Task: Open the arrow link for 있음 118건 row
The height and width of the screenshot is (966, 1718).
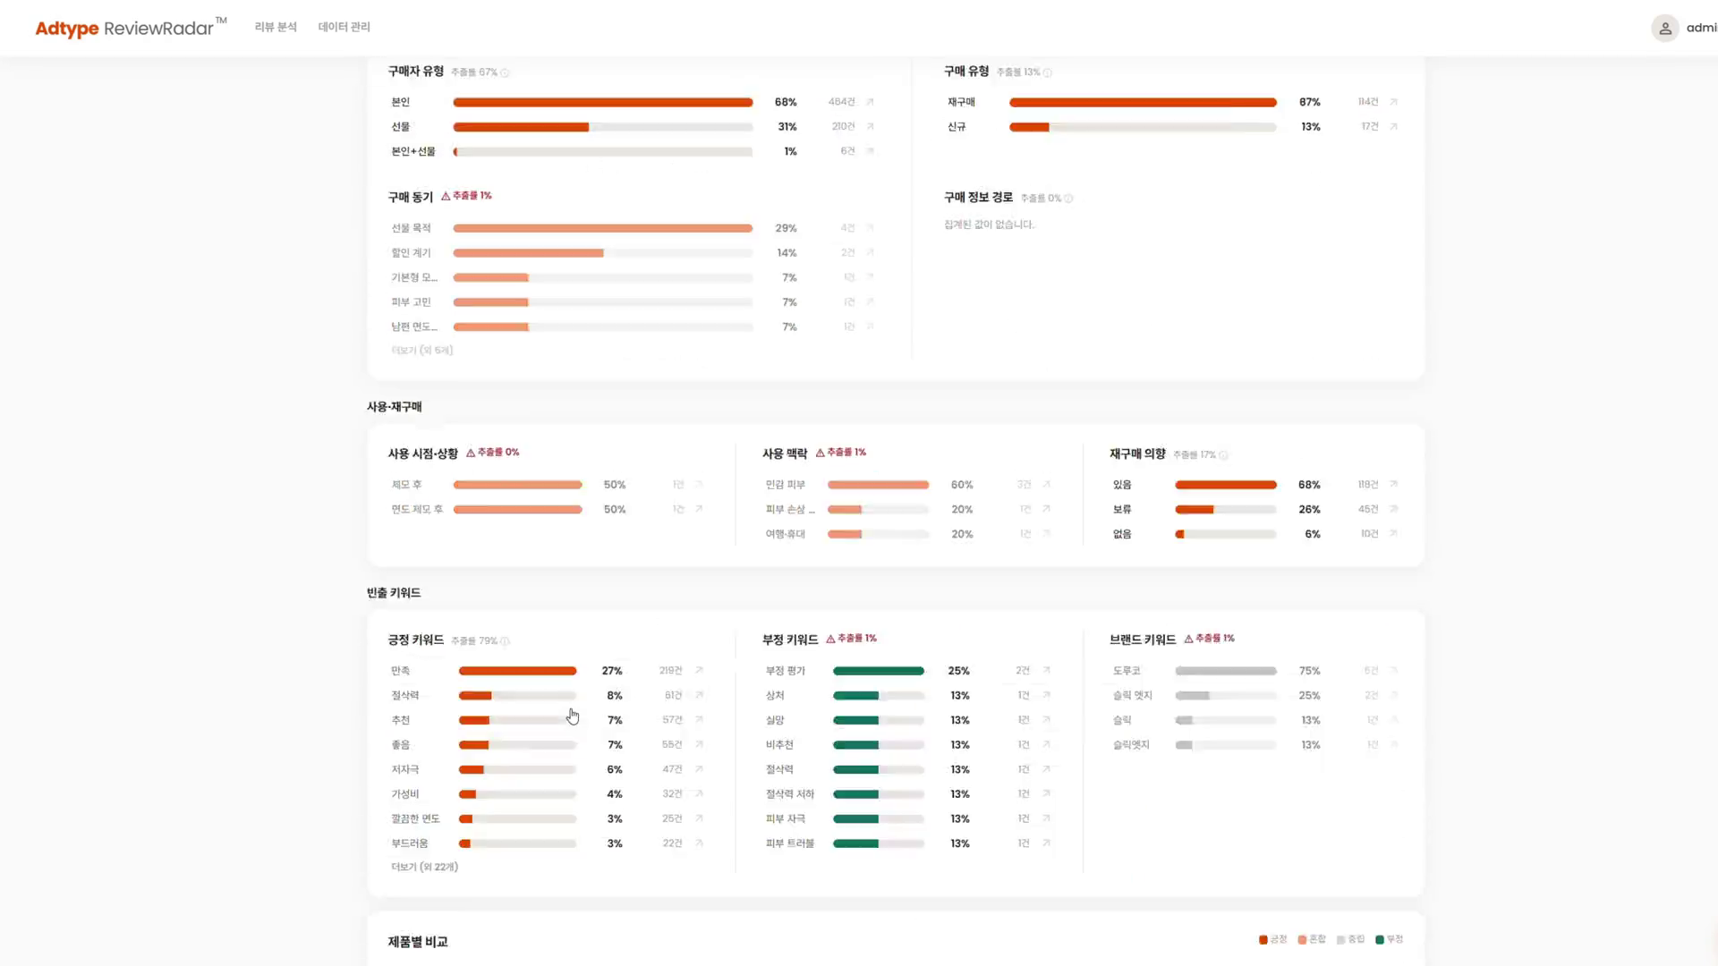Action: coord(1393,484)
